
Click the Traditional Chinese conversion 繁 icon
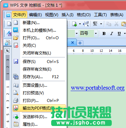point(95,24)
